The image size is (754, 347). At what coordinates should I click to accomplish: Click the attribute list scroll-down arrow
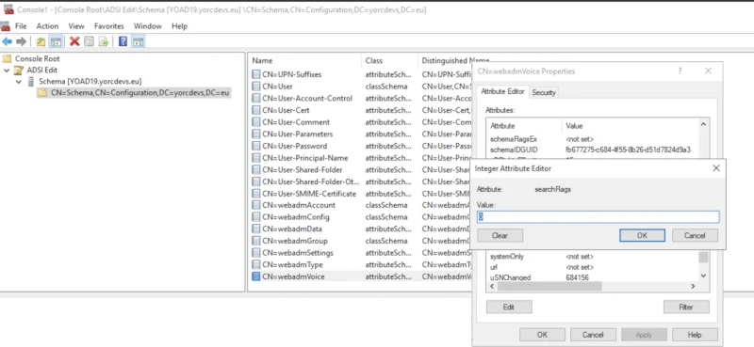[x=703, y=276]
